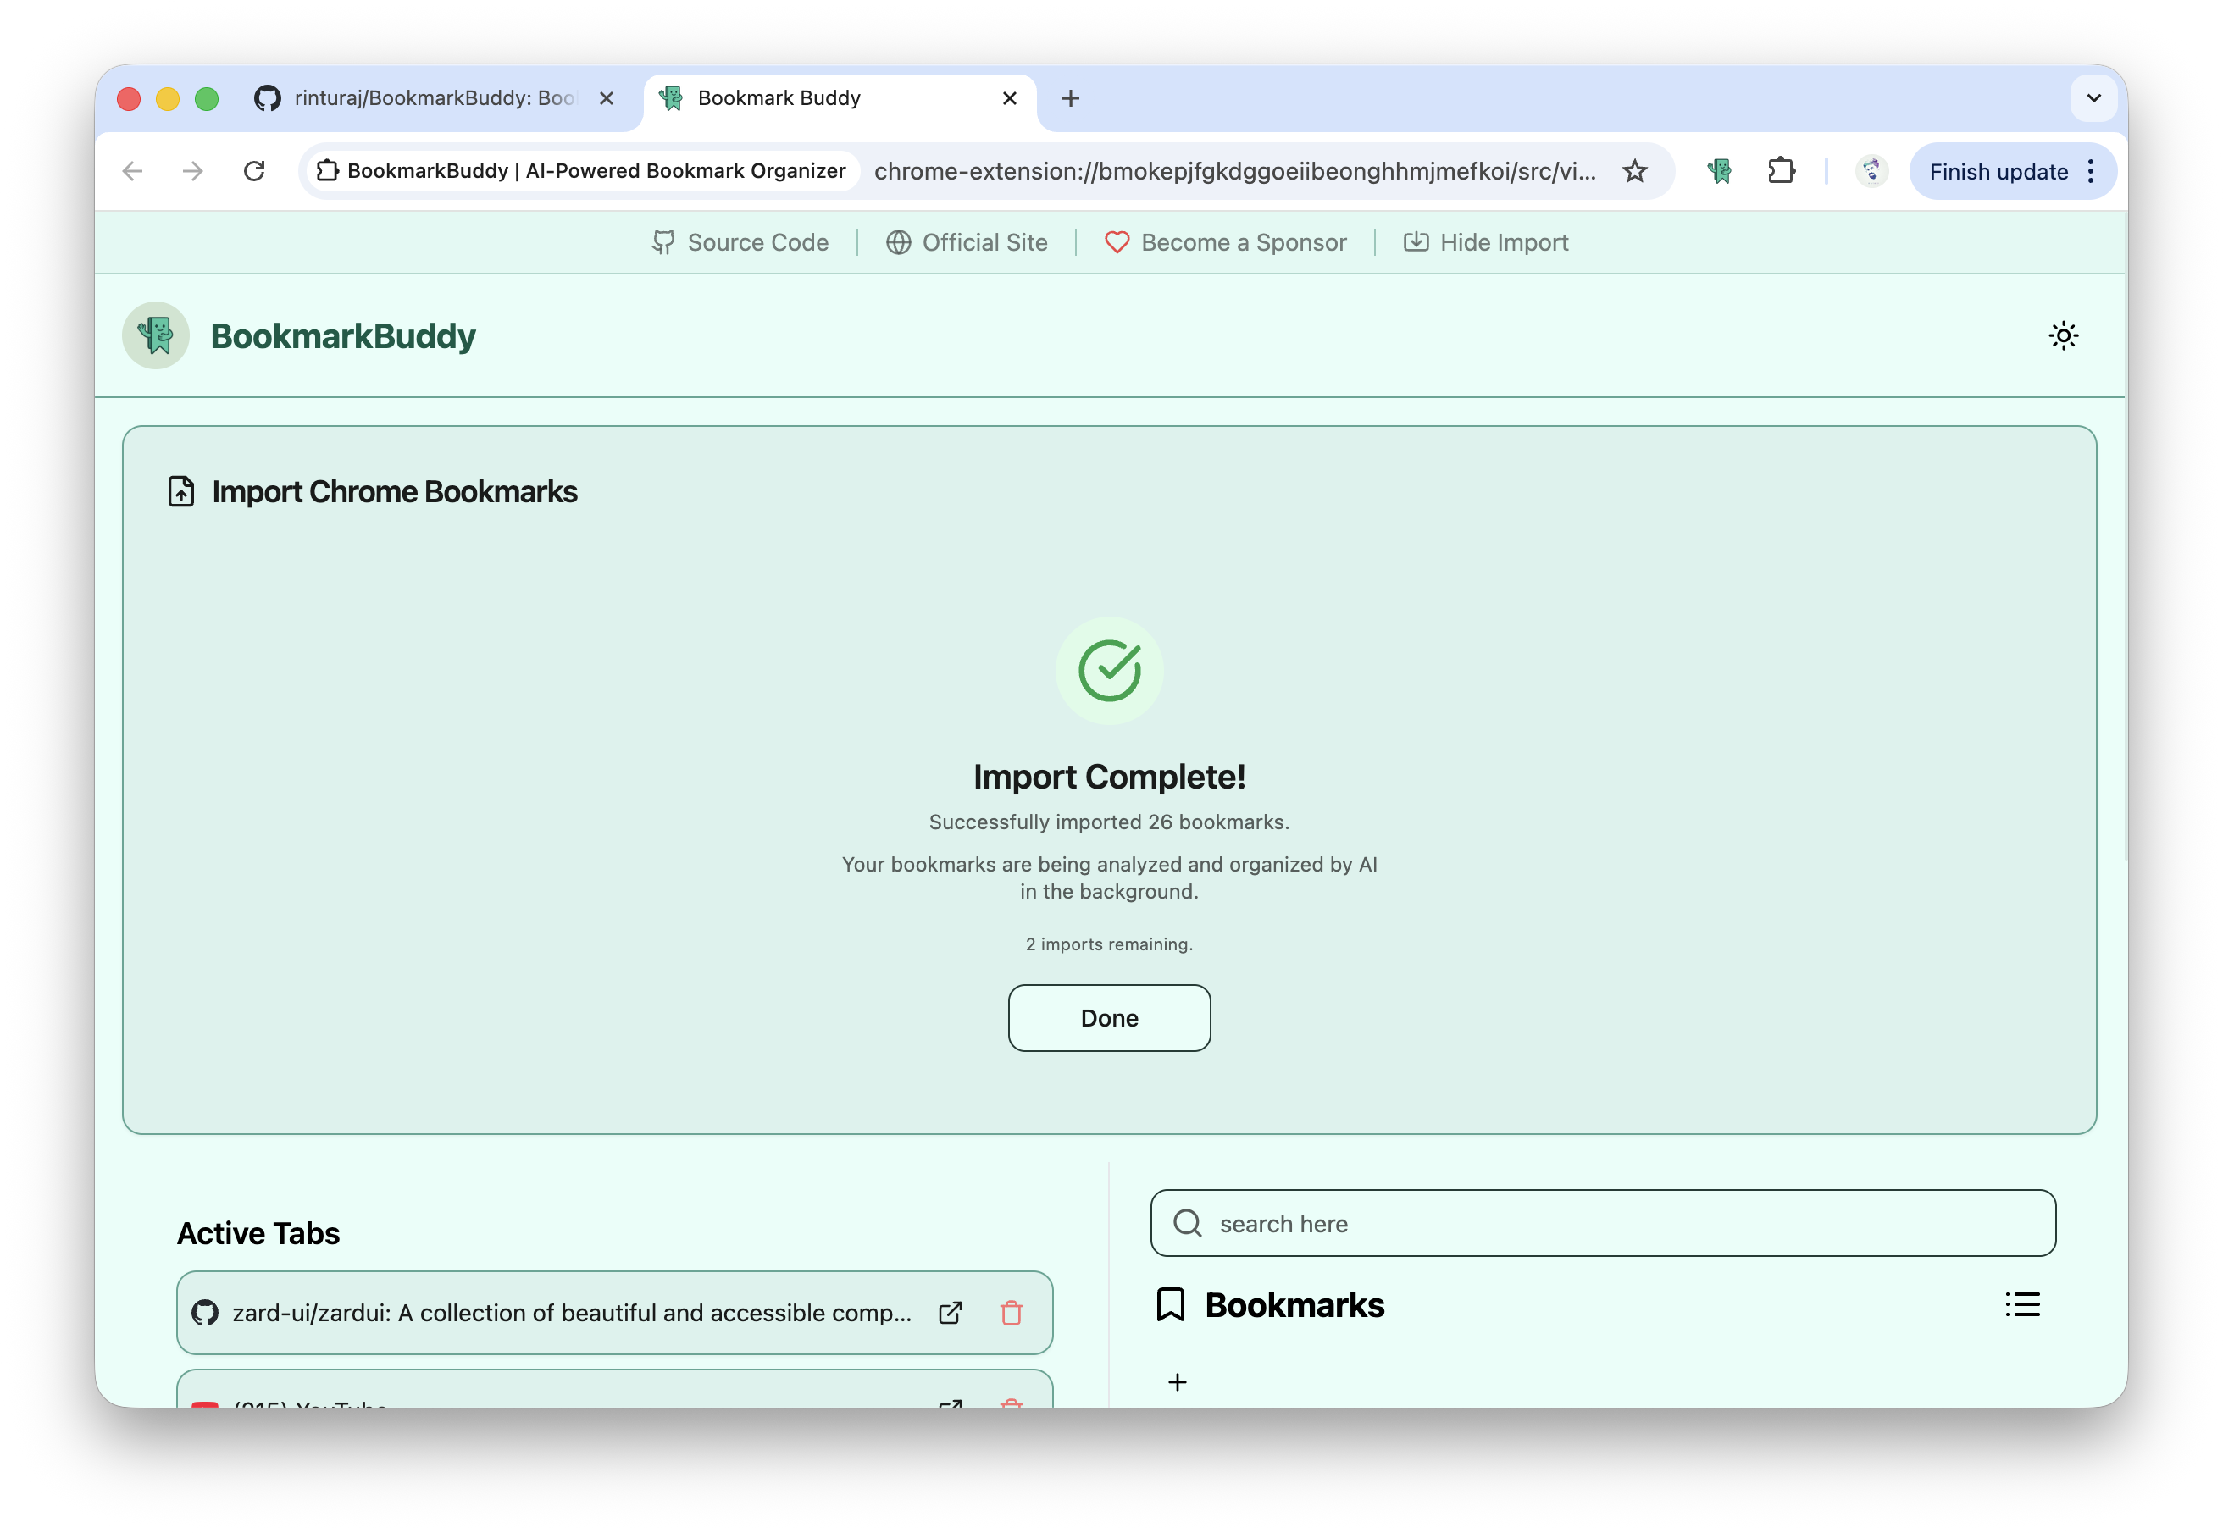This screenshot has height=1533, width=2223.
Task: Switch to the rinturaj/BookmarkBuddy GitHub tab
Action: pos(413,97)
